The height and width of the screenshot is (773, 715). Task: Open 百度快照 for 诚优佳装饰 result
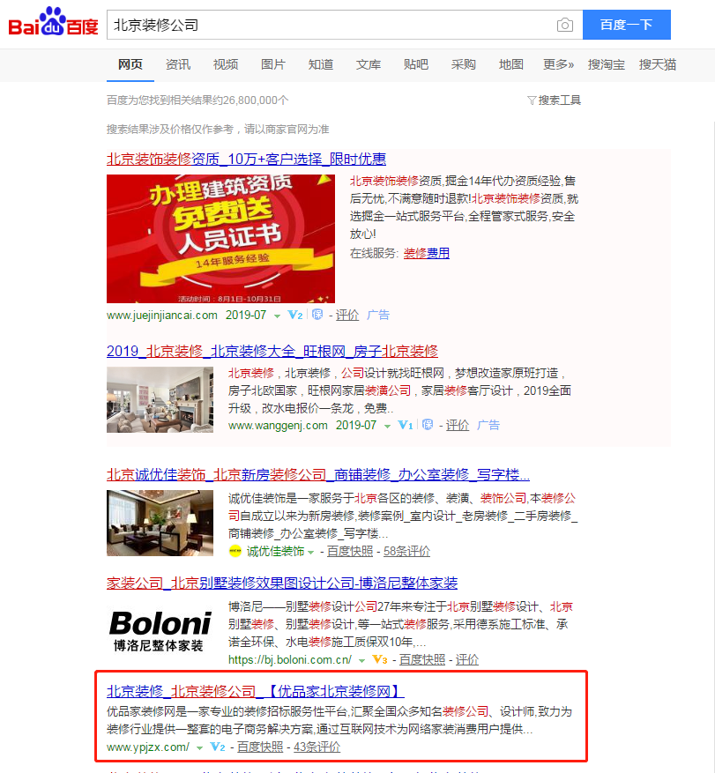(x=350, y=552)
